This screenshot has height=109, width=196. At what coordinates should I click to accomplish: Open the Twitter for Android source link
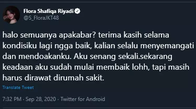(x=83, y=99)
